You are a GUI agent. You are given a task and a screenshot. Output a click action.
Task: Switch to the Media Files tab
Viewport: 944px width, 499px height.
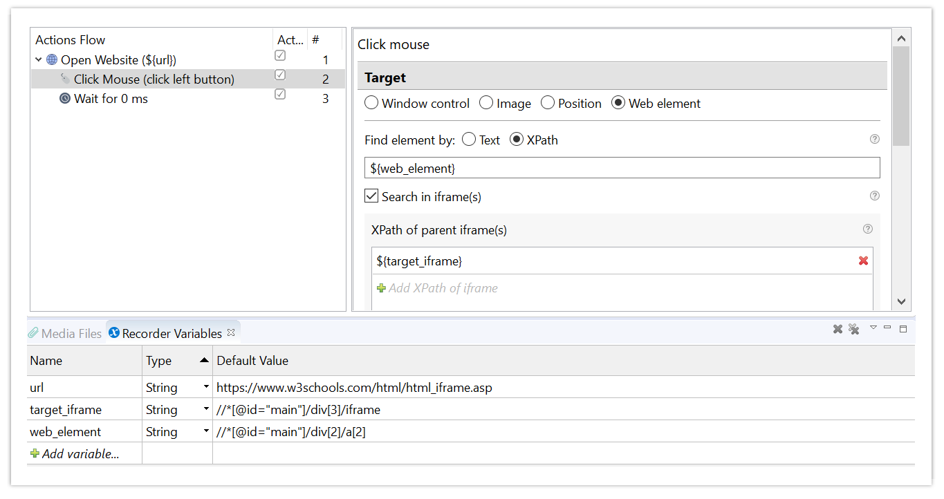(x=65, y=333)
